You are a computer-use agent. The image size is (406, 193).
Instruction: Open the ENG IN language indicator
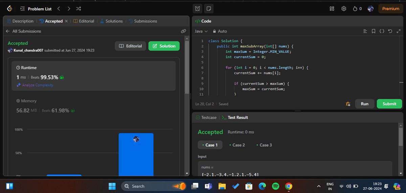[x=330, y=186]
